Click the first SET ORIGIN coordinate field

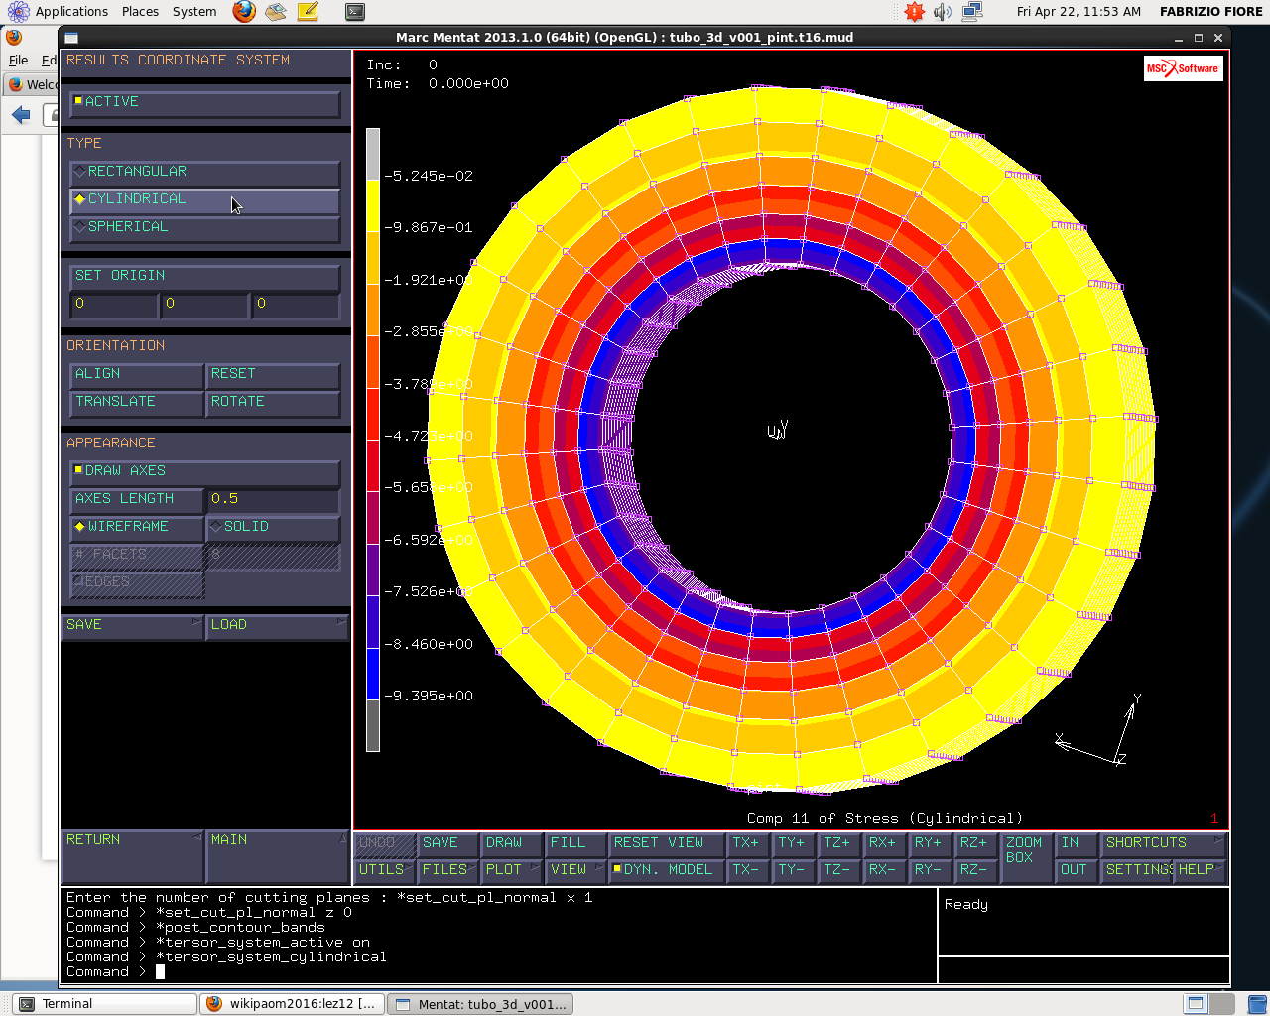(x=114, y=305)
